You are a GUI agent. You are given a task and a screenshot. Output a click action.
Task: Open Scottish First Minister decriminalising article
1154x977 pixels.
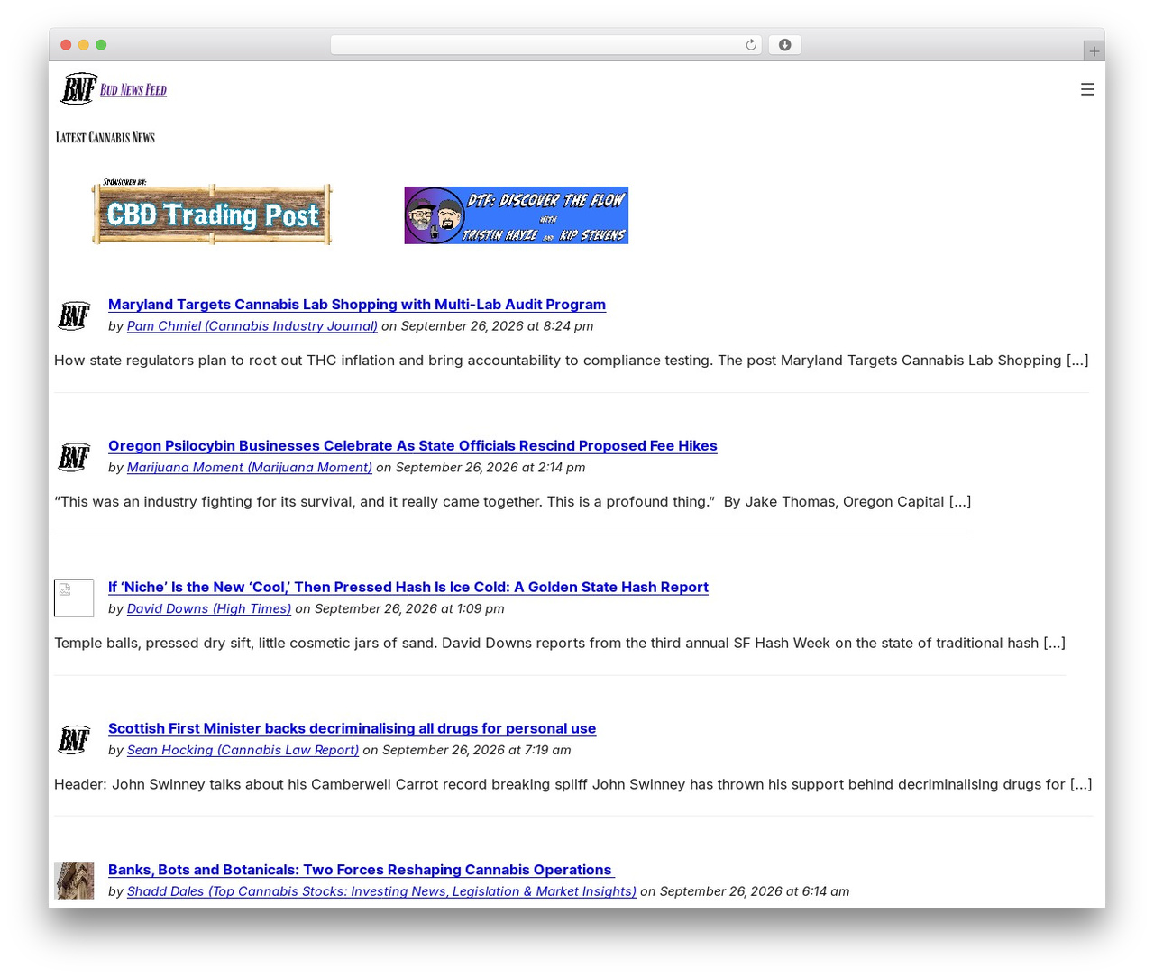[352, 728]
